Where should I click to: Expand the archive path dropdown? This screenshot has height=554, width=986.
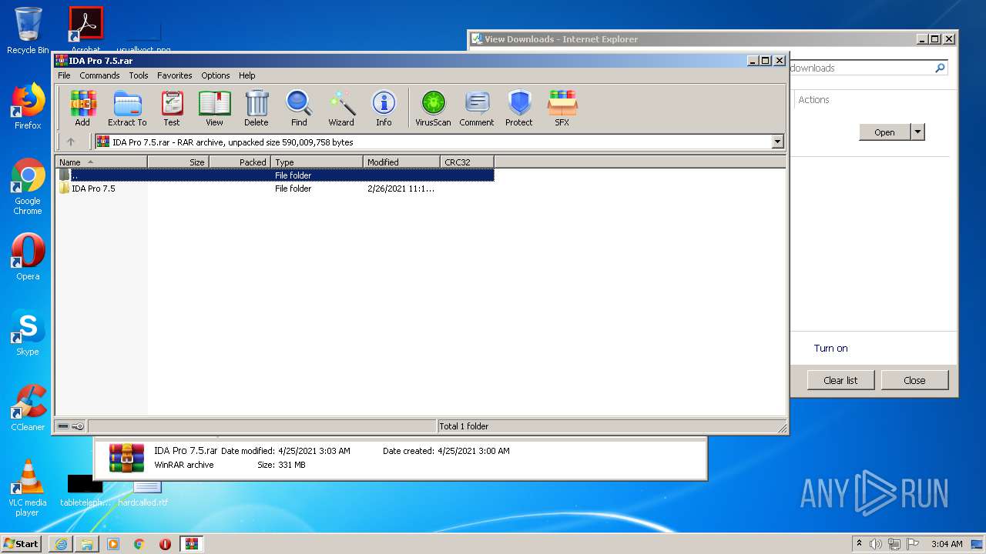pyautogui.click(x=777, y=142)
